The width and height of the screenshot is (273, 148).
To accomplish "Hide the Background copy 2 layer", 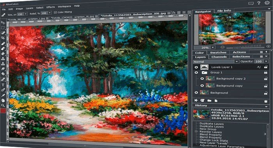I will point(202,79).
